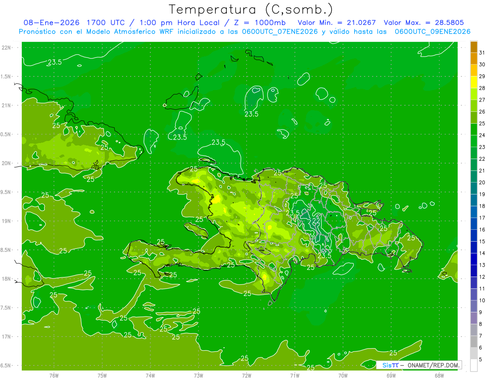The height and width of the screenshot is (381, 493).
Task: Click the "Valor Max. = 28.5805" readout
Action: 424,23
